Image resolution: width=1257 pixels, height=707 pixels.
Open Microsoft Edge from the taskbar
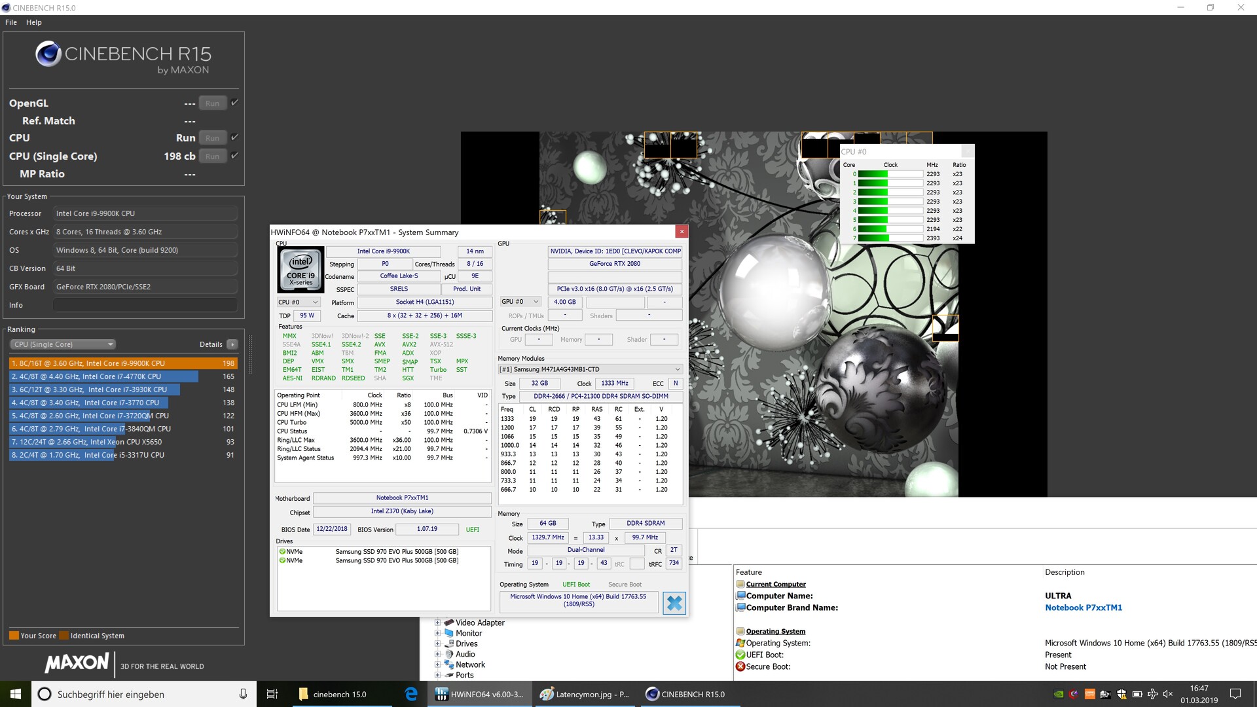click(x=411, y=694)
